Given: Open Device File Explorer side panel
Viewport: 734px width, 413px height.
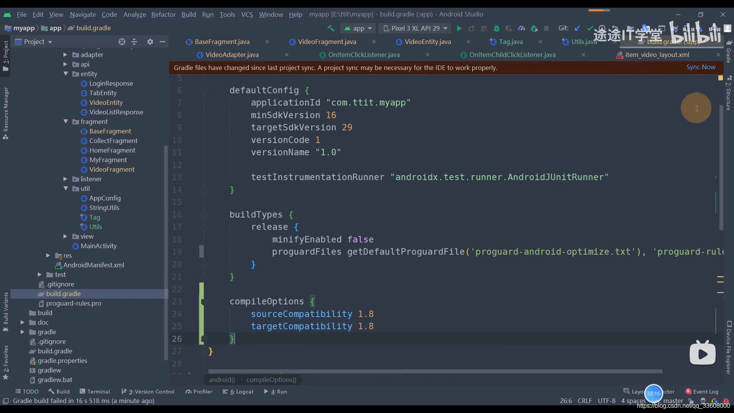Looking at the screenshot, I should pyautogui.click(x=729, y=347).
